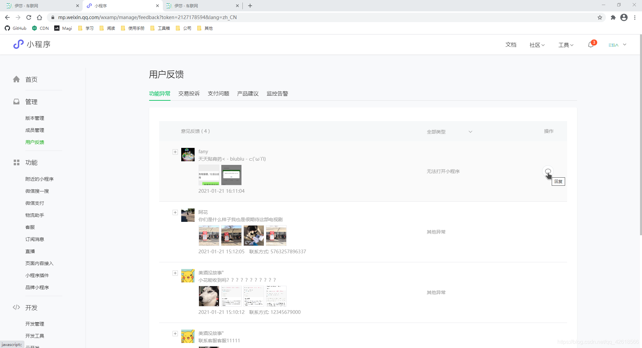Open 附近的小程序 in sidebar
The height and width of the screenshot is (348, 642).
point(39,179)
